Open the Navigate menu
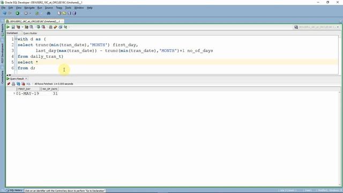343x193 pixels. click(x=29, y=8)
